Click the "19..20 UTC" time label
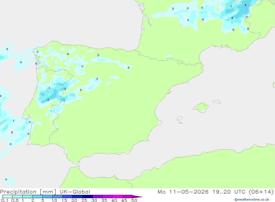 tap(229, 192)
